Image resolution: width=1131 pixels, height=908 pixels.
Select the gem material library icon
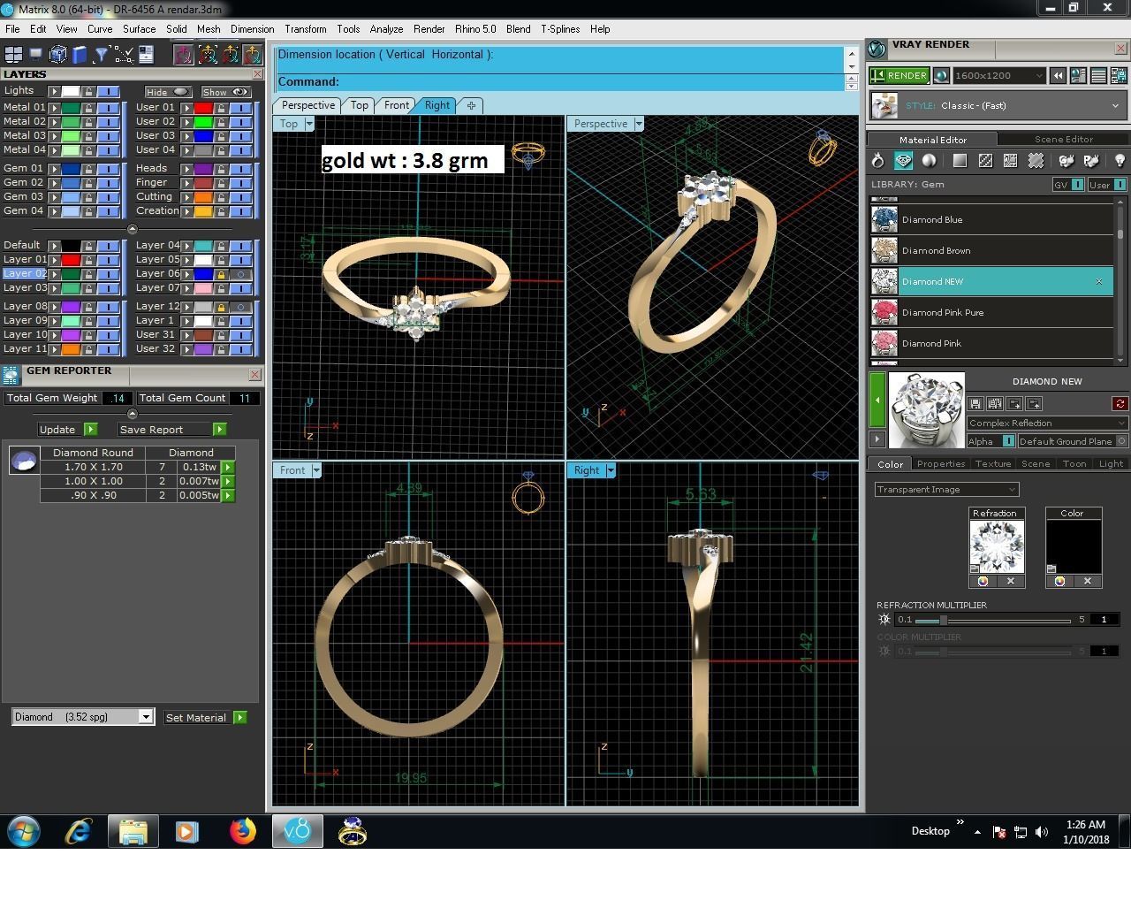[x=903, y=160]
